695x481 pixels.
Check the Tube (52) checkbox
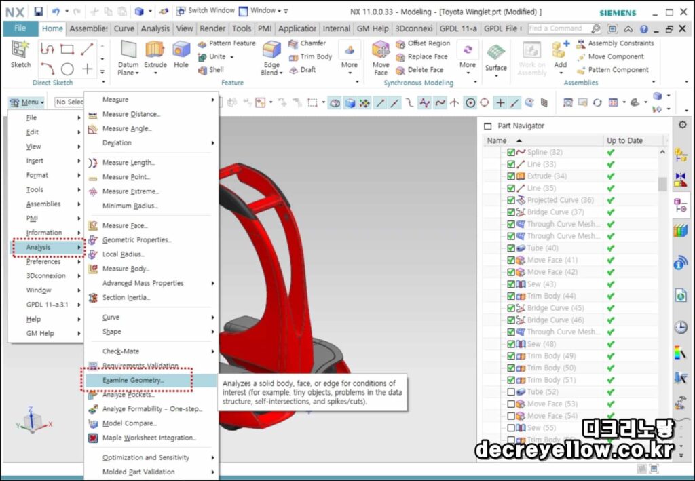[x=510, y=392]
